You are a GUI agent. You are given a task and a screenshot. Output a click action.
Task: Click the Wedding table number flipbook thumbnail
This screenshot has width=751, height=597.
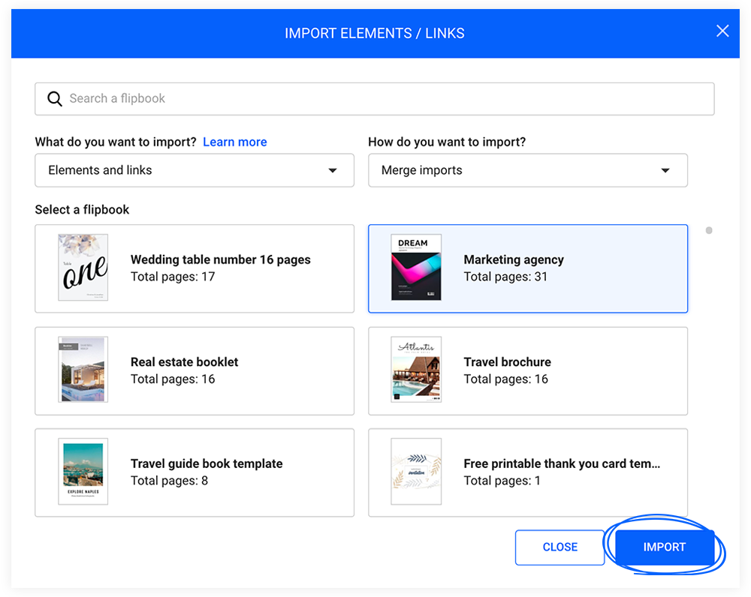click(x=83, y=268)
